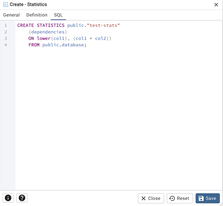Select the SQL tab

click(58, 15)
